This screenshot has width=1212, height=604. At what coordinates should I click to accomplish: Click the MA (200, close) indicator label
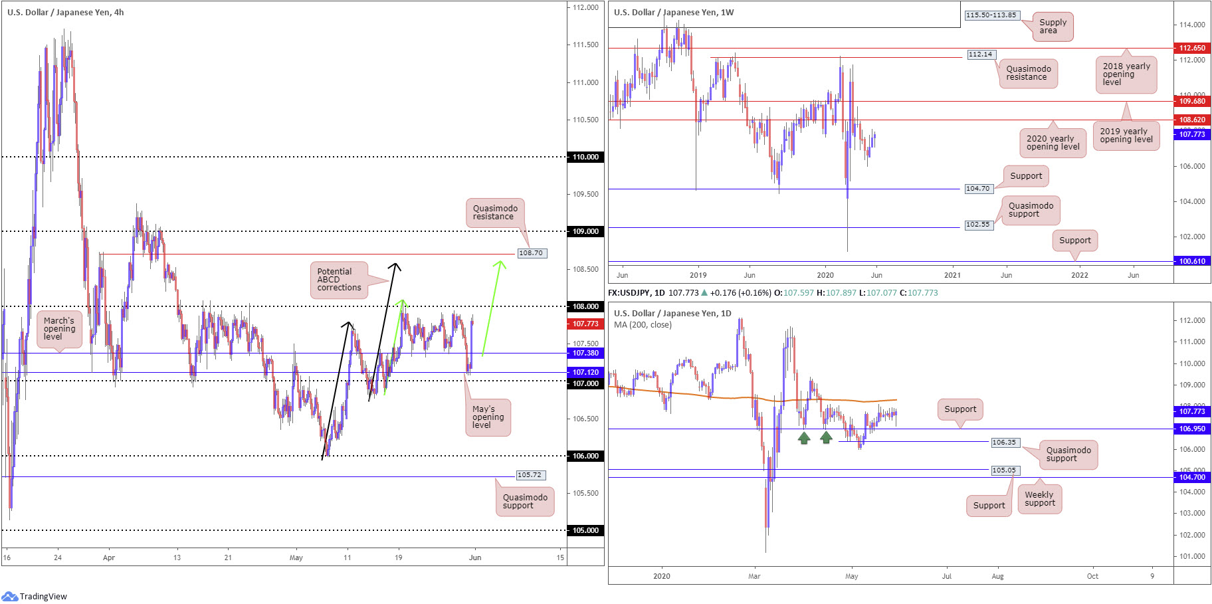643,325
